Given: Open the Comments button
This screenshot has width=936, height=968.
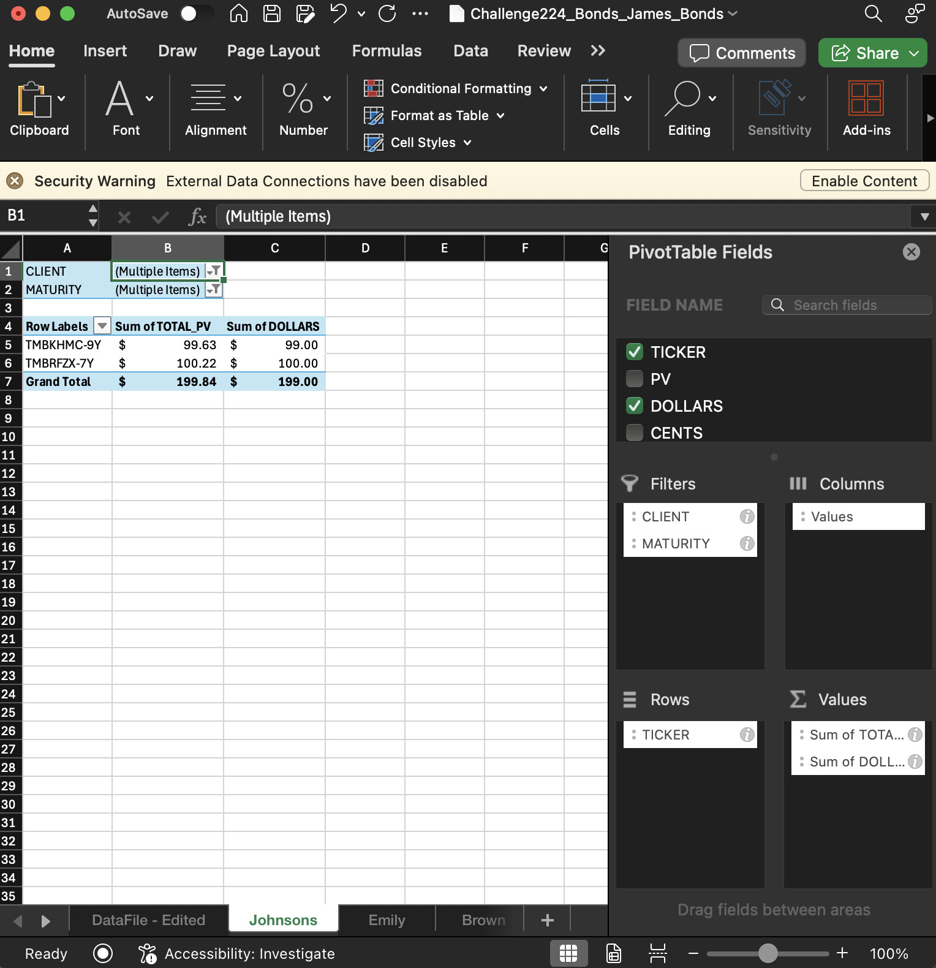Looking at the screenshot, I should coord(742,53).
